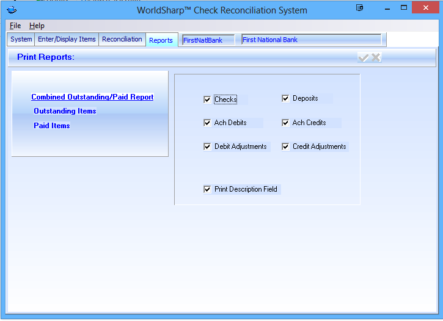Click the gray X cancel icon

[376, 57]
